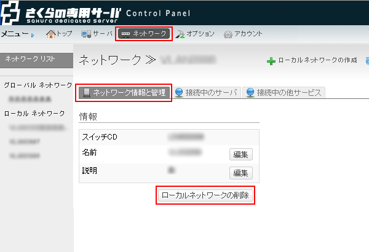Click the green plus create icon
The image size is (369, 252).
pyautogui.click(x=271, y=61)
